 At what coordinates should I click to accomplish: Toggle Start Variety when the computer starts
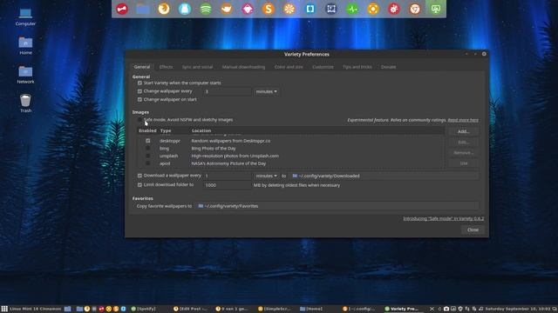tap(139, 83)
